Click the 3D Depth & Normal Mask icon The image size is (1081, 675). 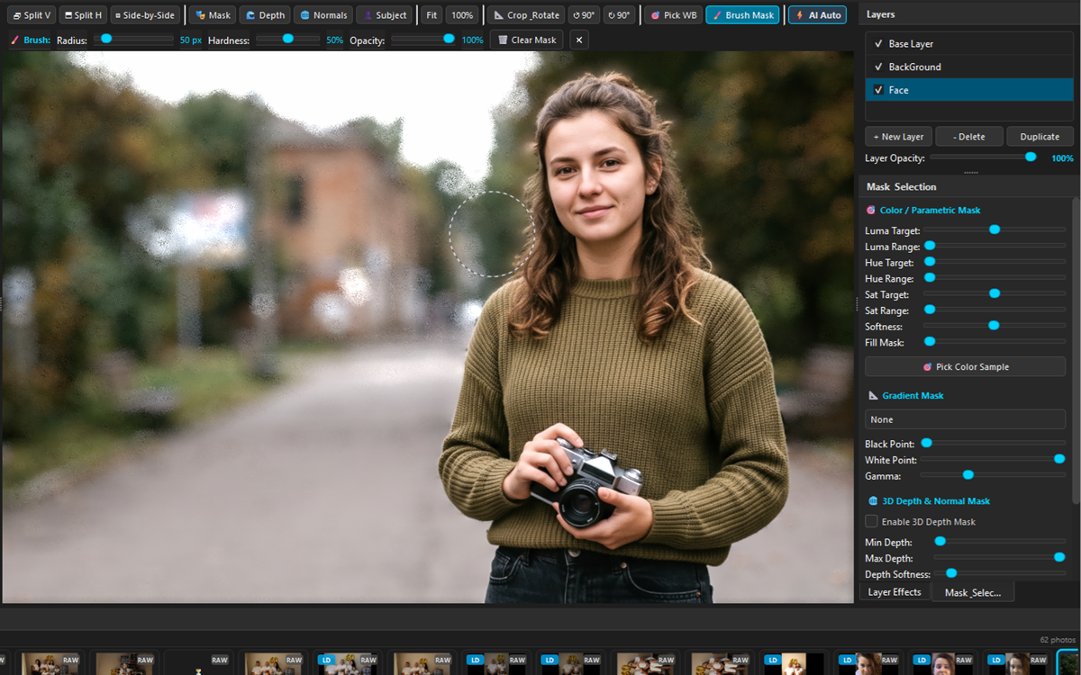873,500
